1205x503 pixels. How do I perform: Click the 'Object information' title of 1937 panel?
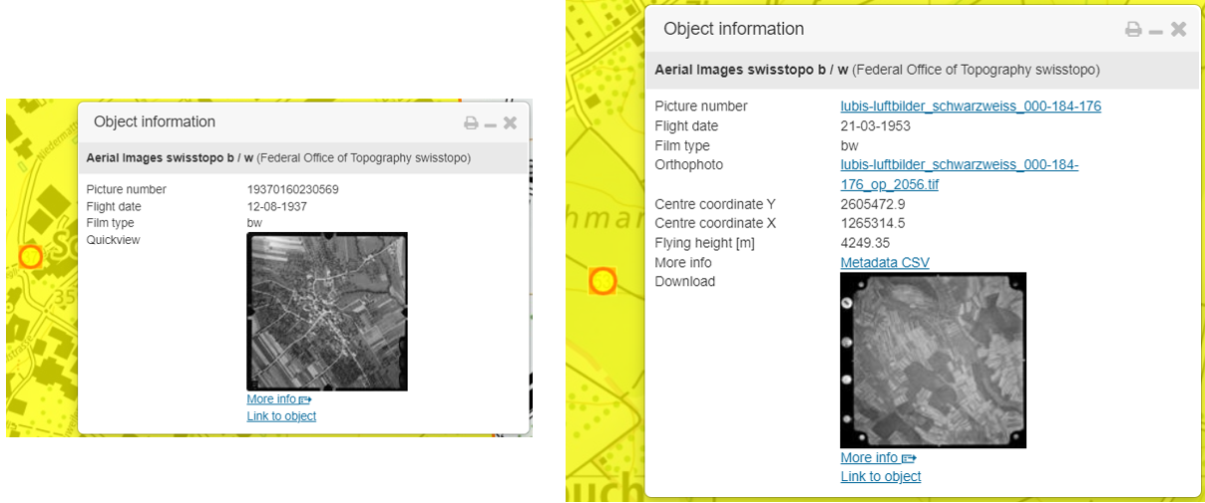pyautogui.click(x=155, y=122)
